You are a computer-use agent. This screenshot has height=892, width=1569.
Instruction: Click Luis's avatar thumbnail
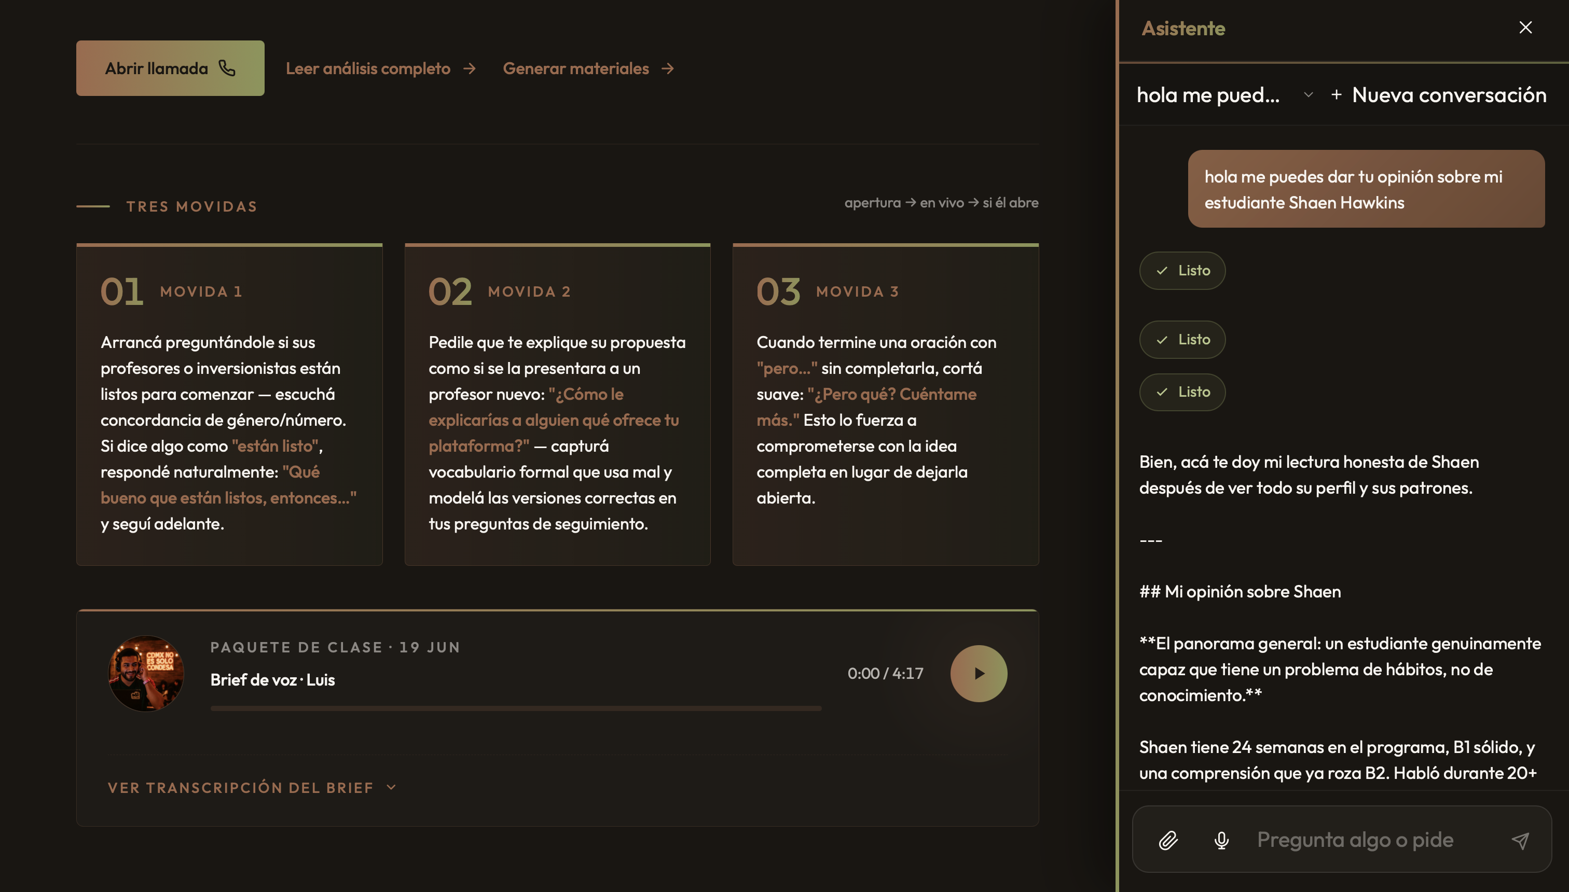146,673
